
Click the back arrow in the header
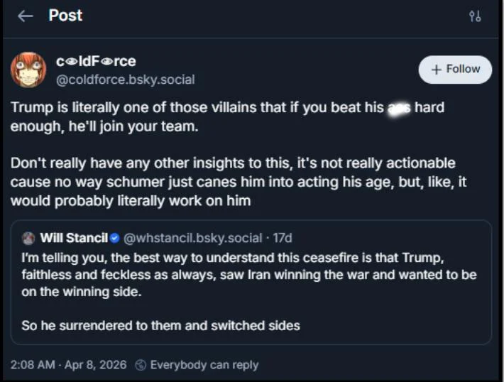coord(26,16)
